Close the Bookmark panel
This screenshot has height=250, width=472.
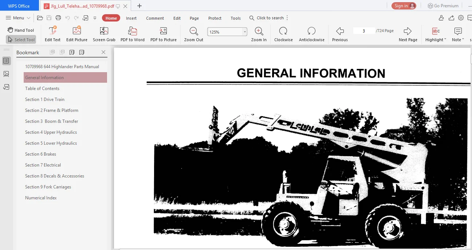point(103,52)
